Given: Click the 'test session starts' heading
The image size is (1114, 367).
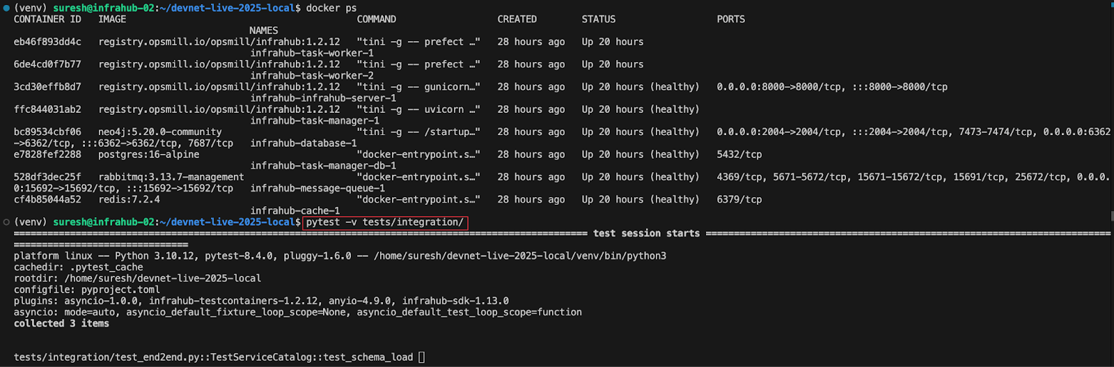Looking at the screenshot, I should click(x=646, y=233).
